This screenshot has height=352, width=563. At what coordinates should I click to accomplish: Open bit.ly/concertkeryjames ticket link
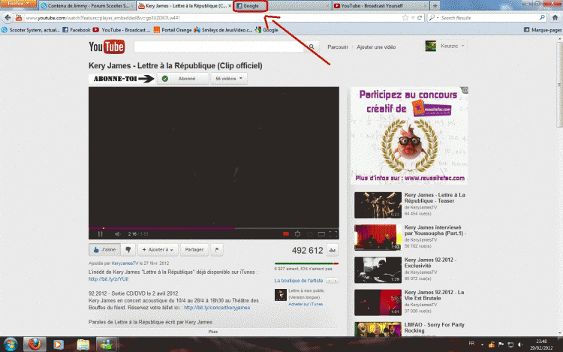tap(217, 308)
